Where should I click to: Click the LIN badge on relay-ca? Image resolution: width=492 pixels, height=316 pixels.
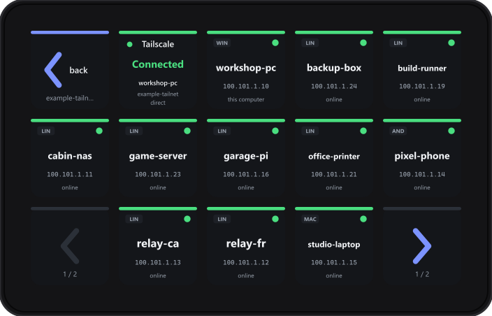pyautogui.click(x=134, y=219)
